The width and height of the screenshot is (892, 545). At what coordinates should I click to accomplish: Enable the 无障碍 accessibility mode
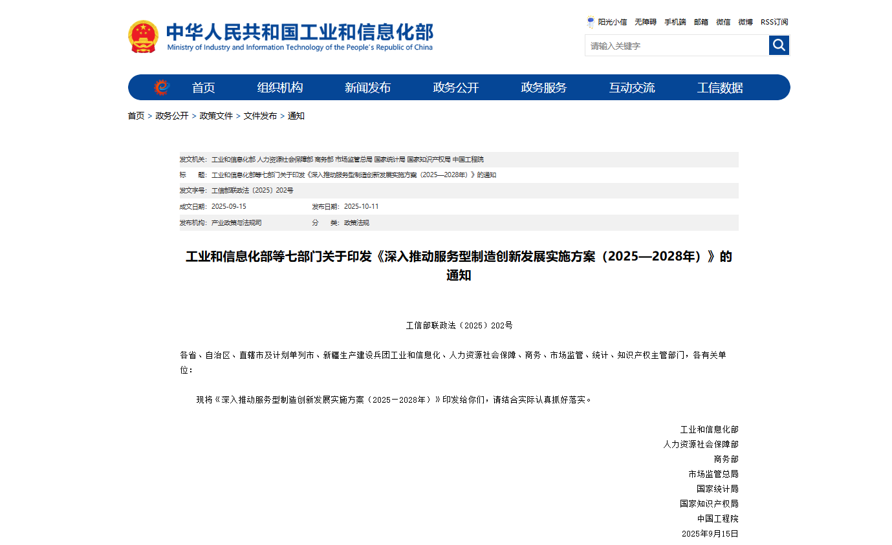(x=644, y=21)
